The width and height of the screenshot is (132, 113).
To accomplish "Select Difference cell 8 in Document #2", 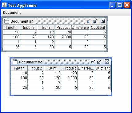I will [86, 73].
